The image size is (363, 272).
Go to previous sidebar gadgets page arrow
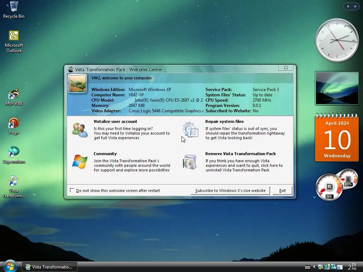click(348, 6)
